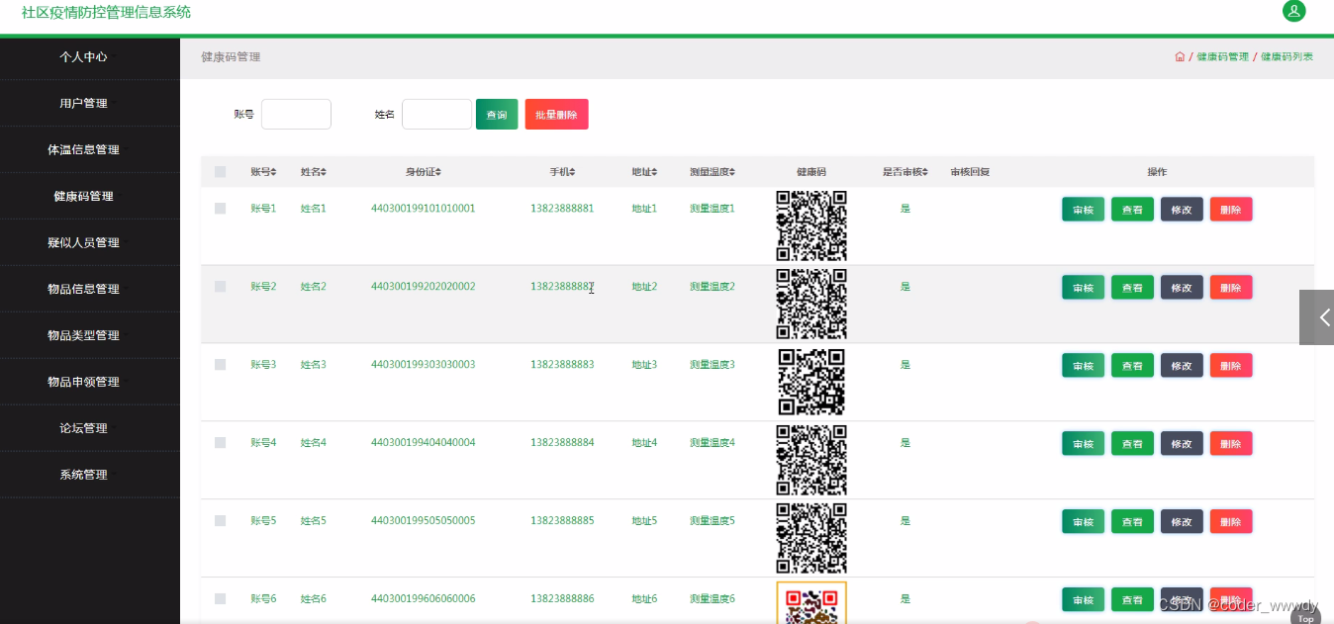Screen dimensions: 1334x624
Task: Click 删除 button for 账号2
Action: [x=1231, y=287]
